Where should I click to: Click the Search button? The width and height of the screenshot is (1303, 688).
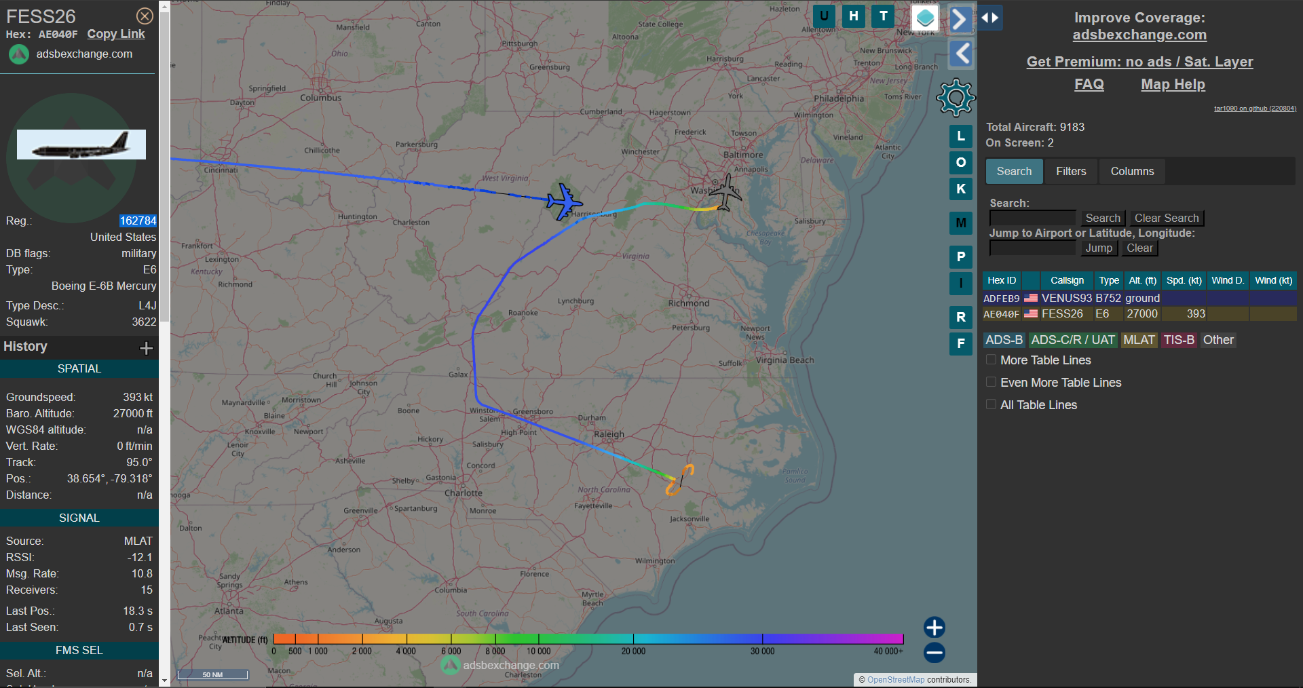coord(1103,218)
